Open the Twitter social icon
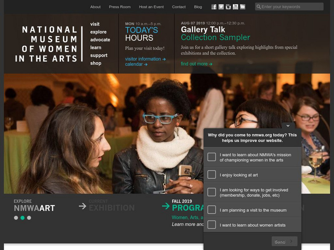 pos(221,7)
